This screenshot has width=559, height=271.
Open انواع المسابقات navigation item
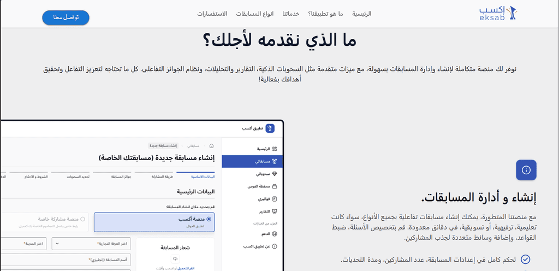click(x=255, y=14)
